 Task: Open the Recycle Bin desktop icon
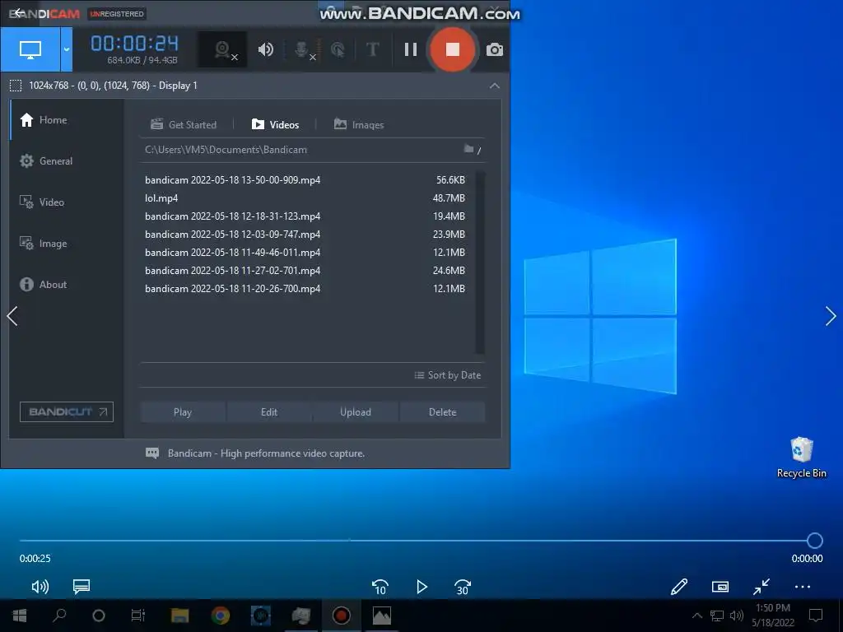[x=801, y=458]
